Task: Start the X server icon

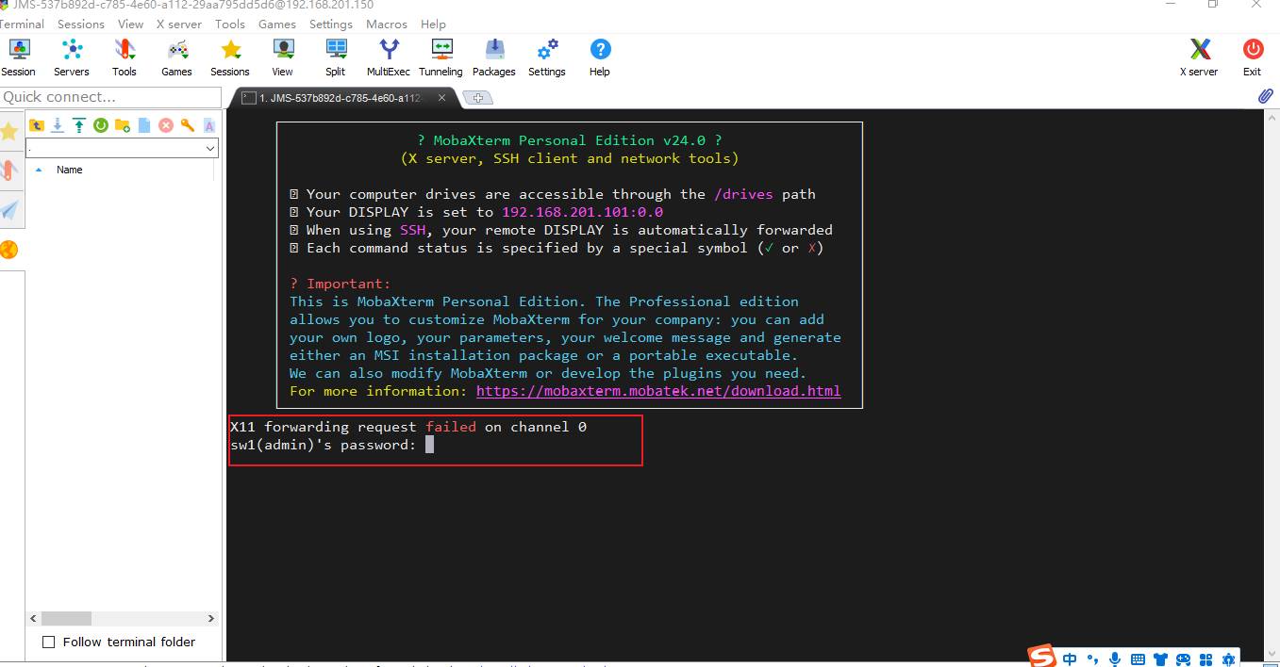Action: click(1199, 57)
